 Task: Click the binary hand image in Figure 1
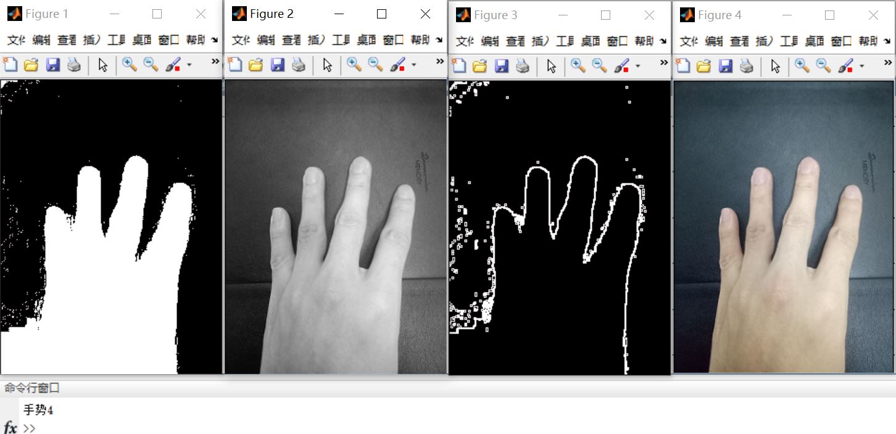click(111, 227)
